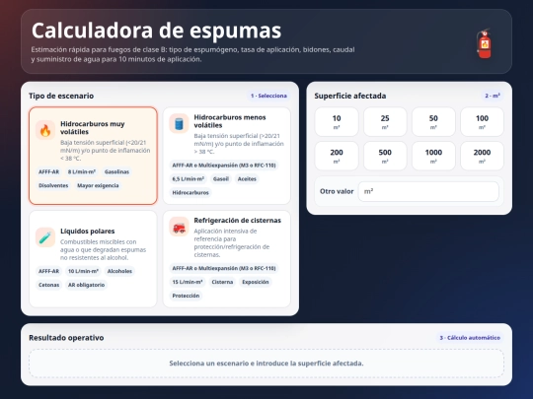Click the '15 L/min·m²' rate chip
Viewport: 533px width, 399px height.
pos(188,282)
